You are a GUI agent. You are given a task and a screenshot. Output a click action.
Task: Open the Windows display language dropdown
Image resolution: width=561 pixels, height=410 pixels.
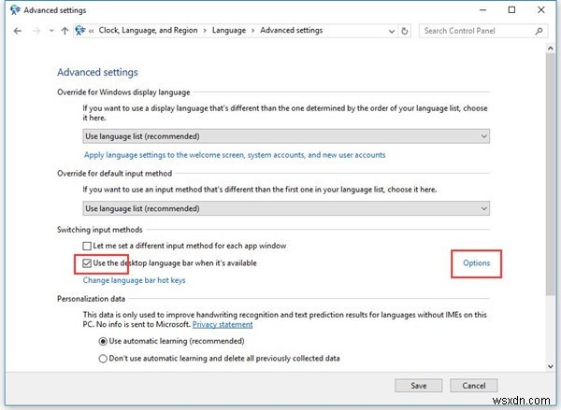(286, 136)
